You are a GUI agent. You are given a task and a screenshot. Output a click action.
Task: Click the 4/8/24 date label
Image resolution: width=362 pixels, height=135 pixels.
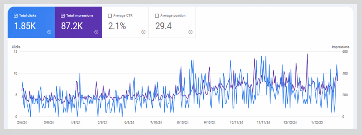coord(76,123)
